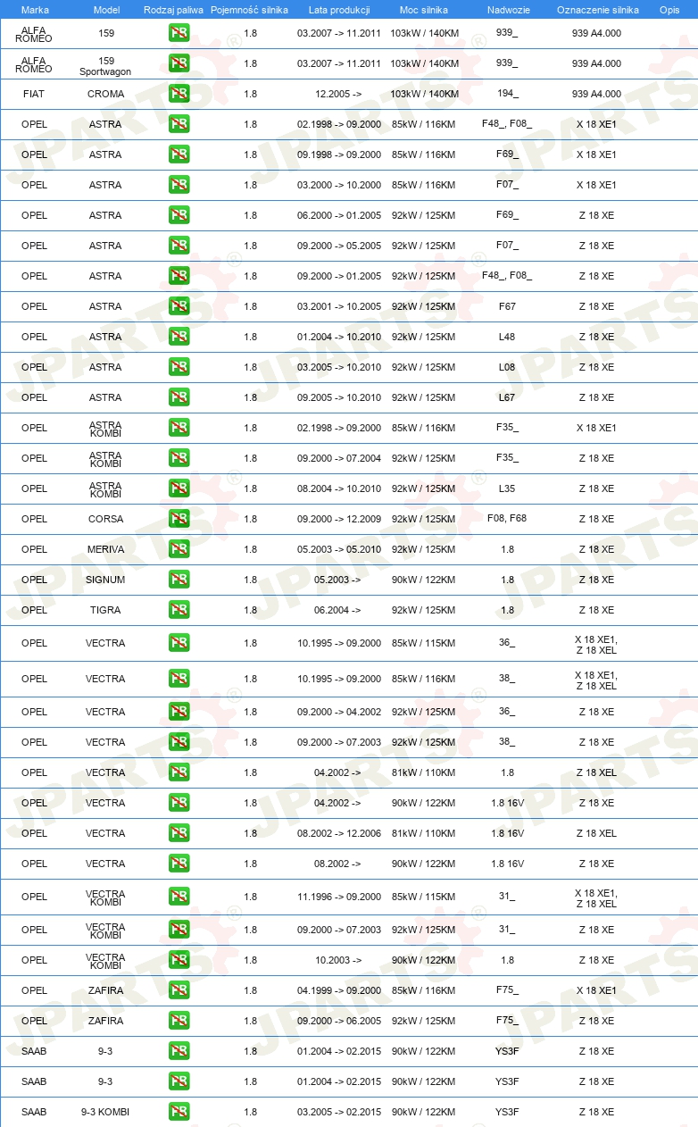Image resolution: width=698 pixels, height=1127 pixels.
Task: Click the fuel icon in the 159 Sportwagon row
Action: 179,63
